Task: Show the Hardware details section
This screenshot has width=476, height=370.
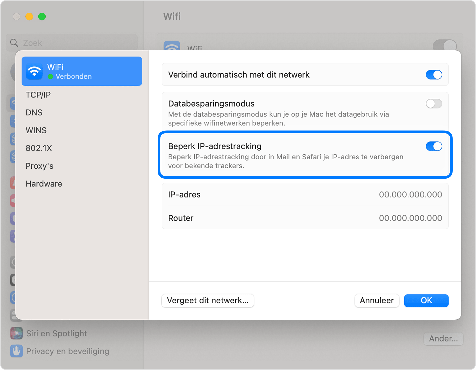Action: click(44, 183)
